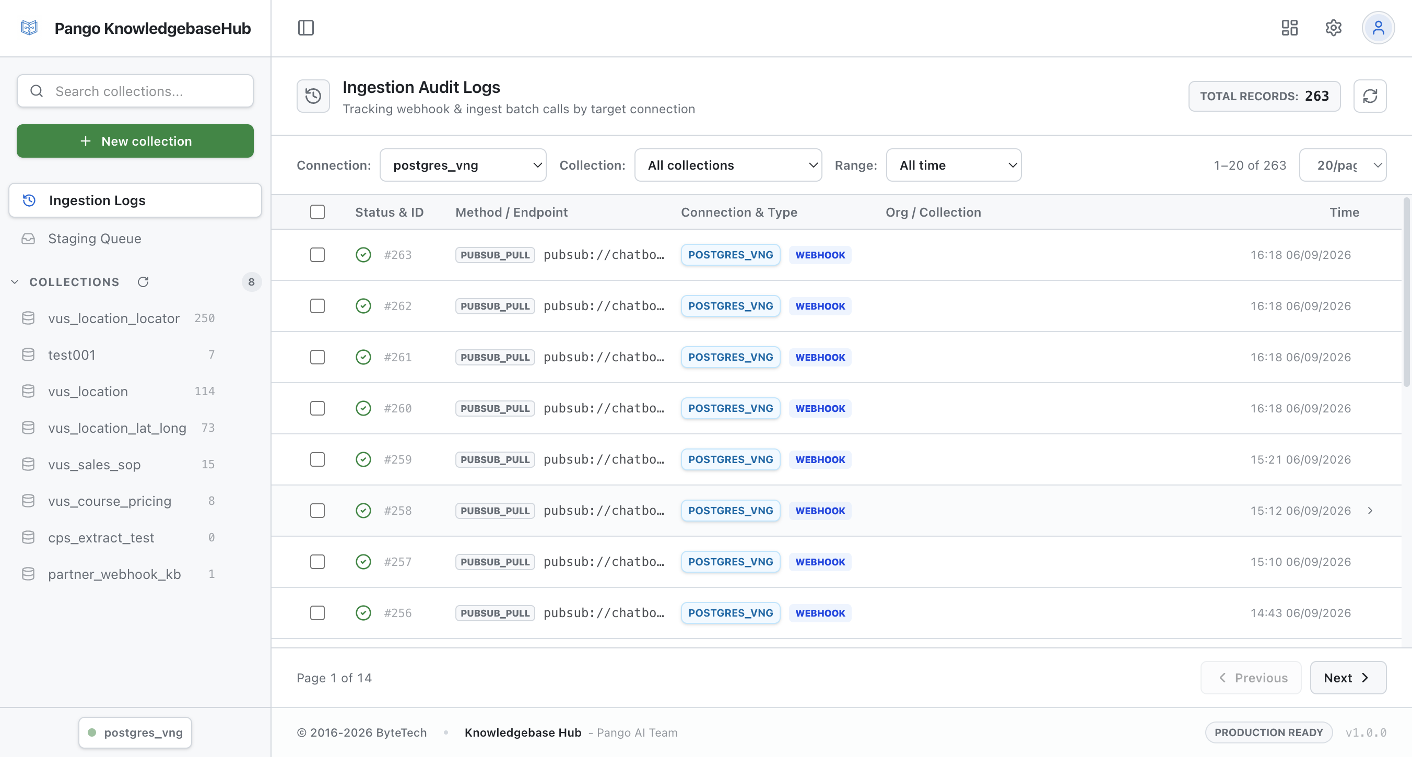This screenshot has height=757, width=1412.
Task: Click the success status icon of #256
Action: (x=363, y=613)
